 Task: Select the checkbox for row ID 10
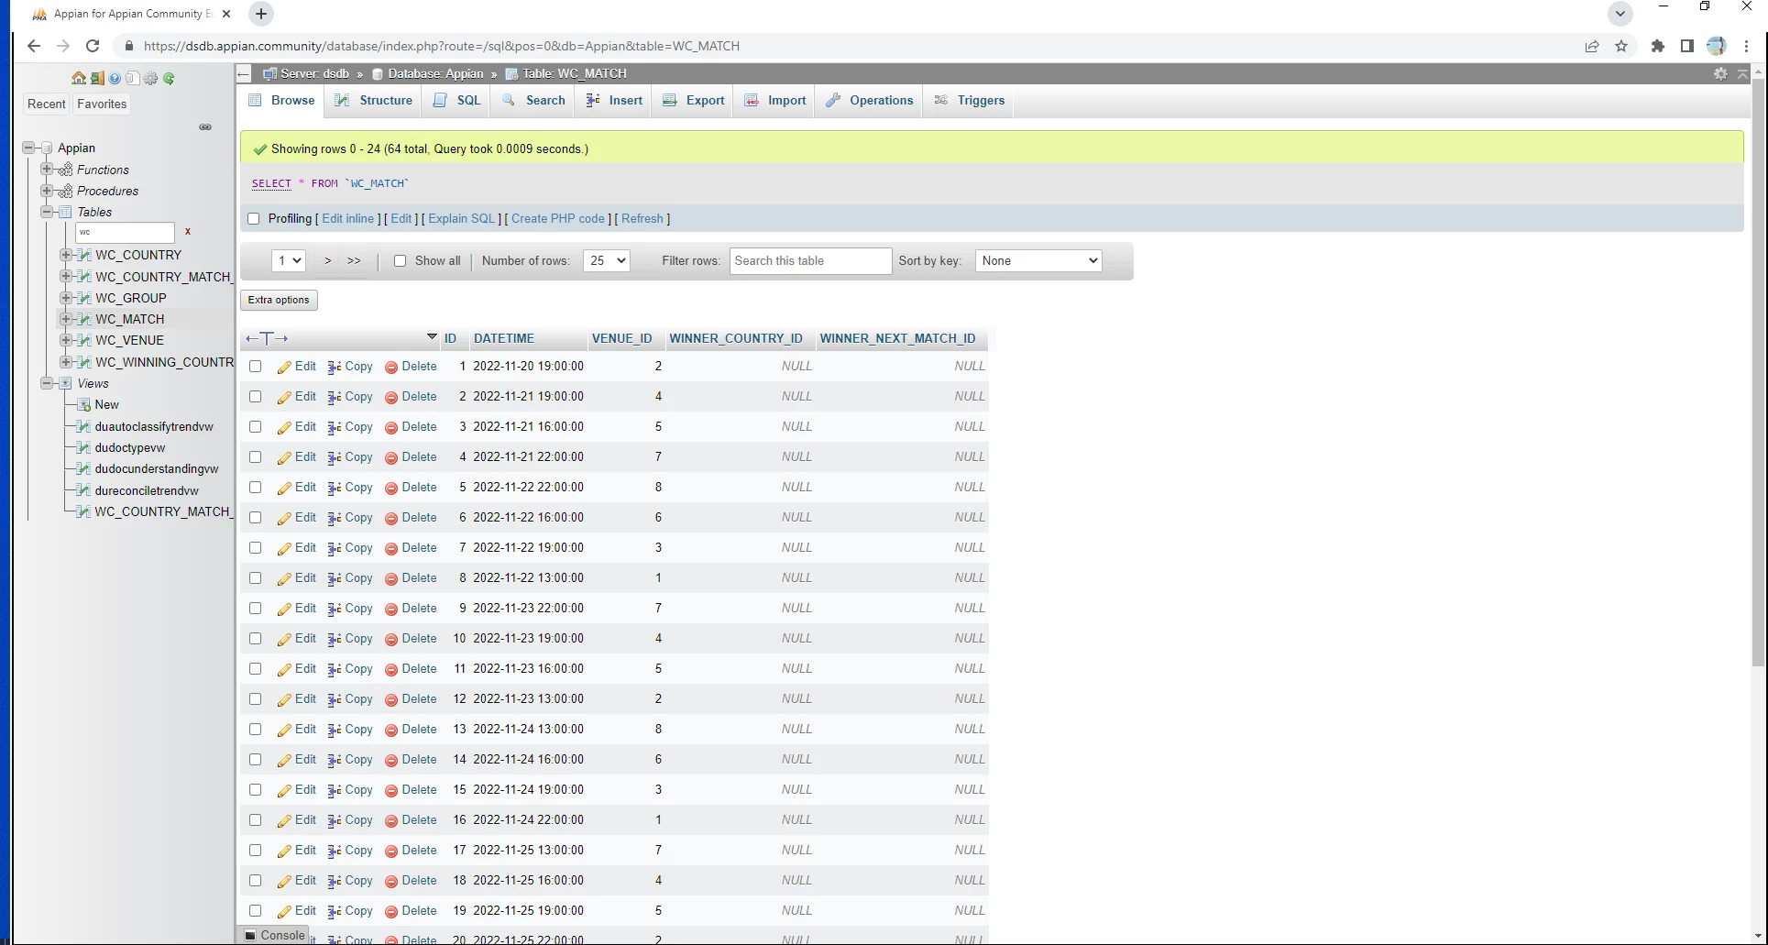click(256, 639)
